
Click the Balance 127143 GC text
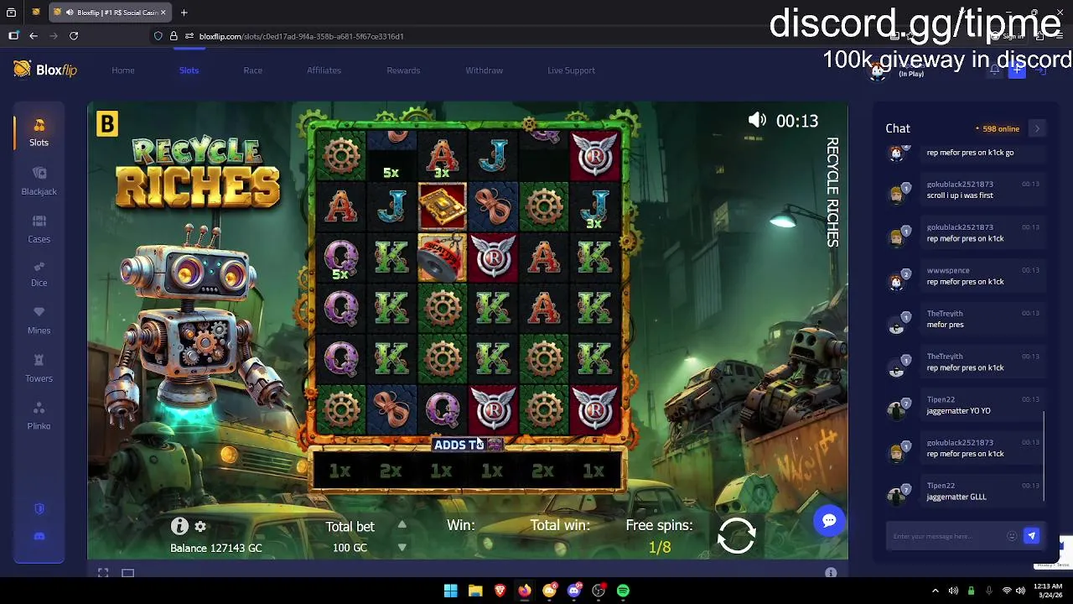[216, 548]
